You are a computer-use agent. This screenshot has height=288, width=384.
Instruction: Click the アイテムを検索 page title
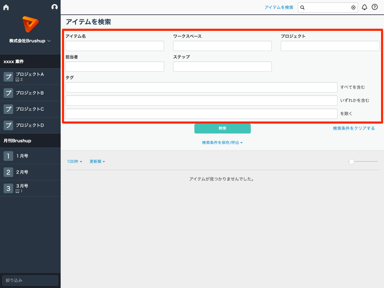(88, 22)
